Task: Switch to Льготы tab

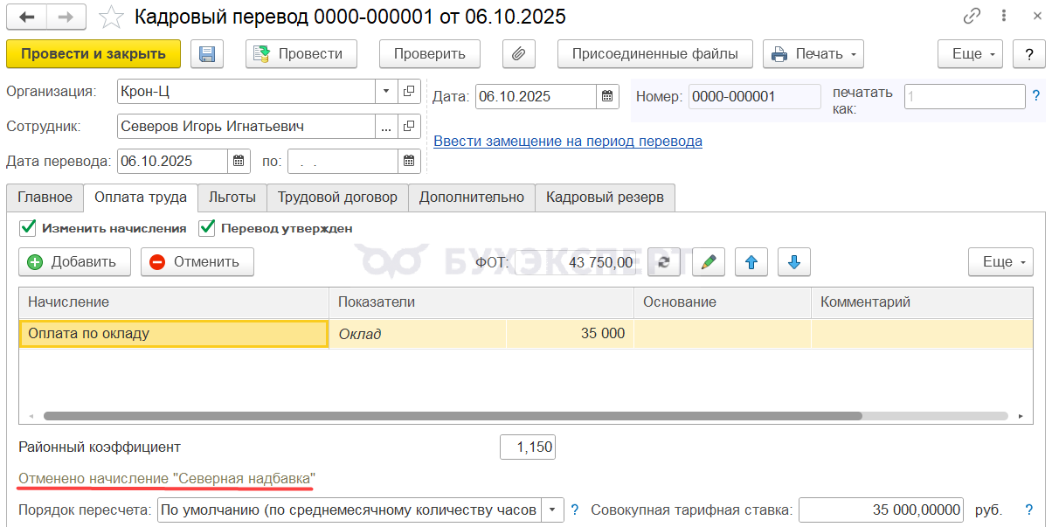Action: click(x=232, y=198)
